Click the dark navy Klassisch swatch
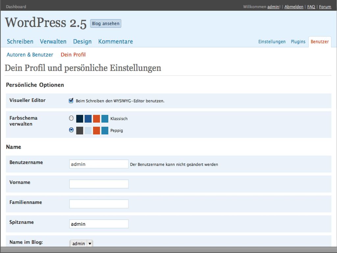337x253 pixels. pyautogui.click(x=80, y=119)
